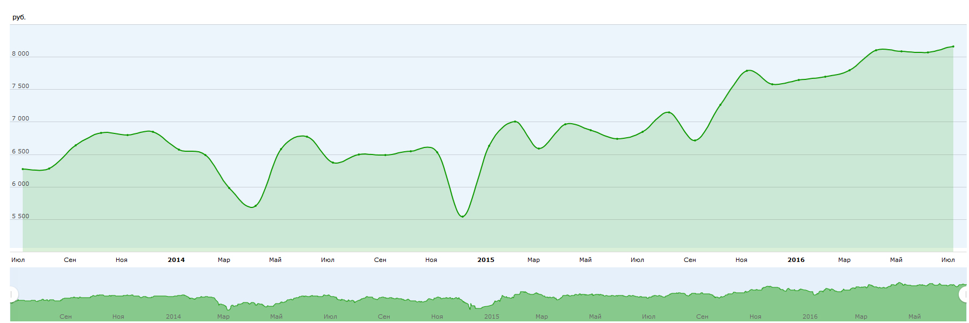
Task: Click the 7 000 y-axis label
Action: pyautogui.click(x=21, y=119)
